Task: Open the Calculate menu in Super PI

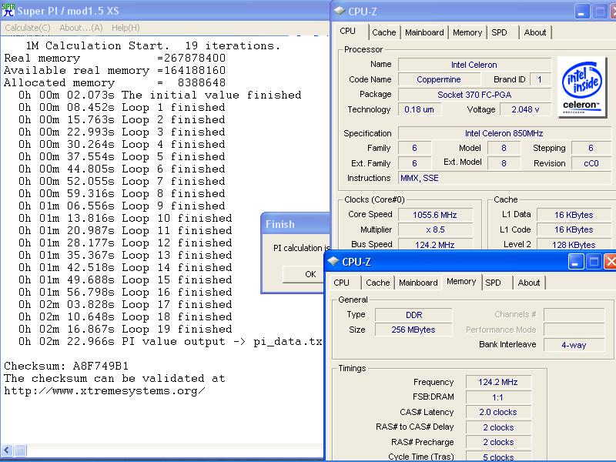Action: (x=28, y=28)
